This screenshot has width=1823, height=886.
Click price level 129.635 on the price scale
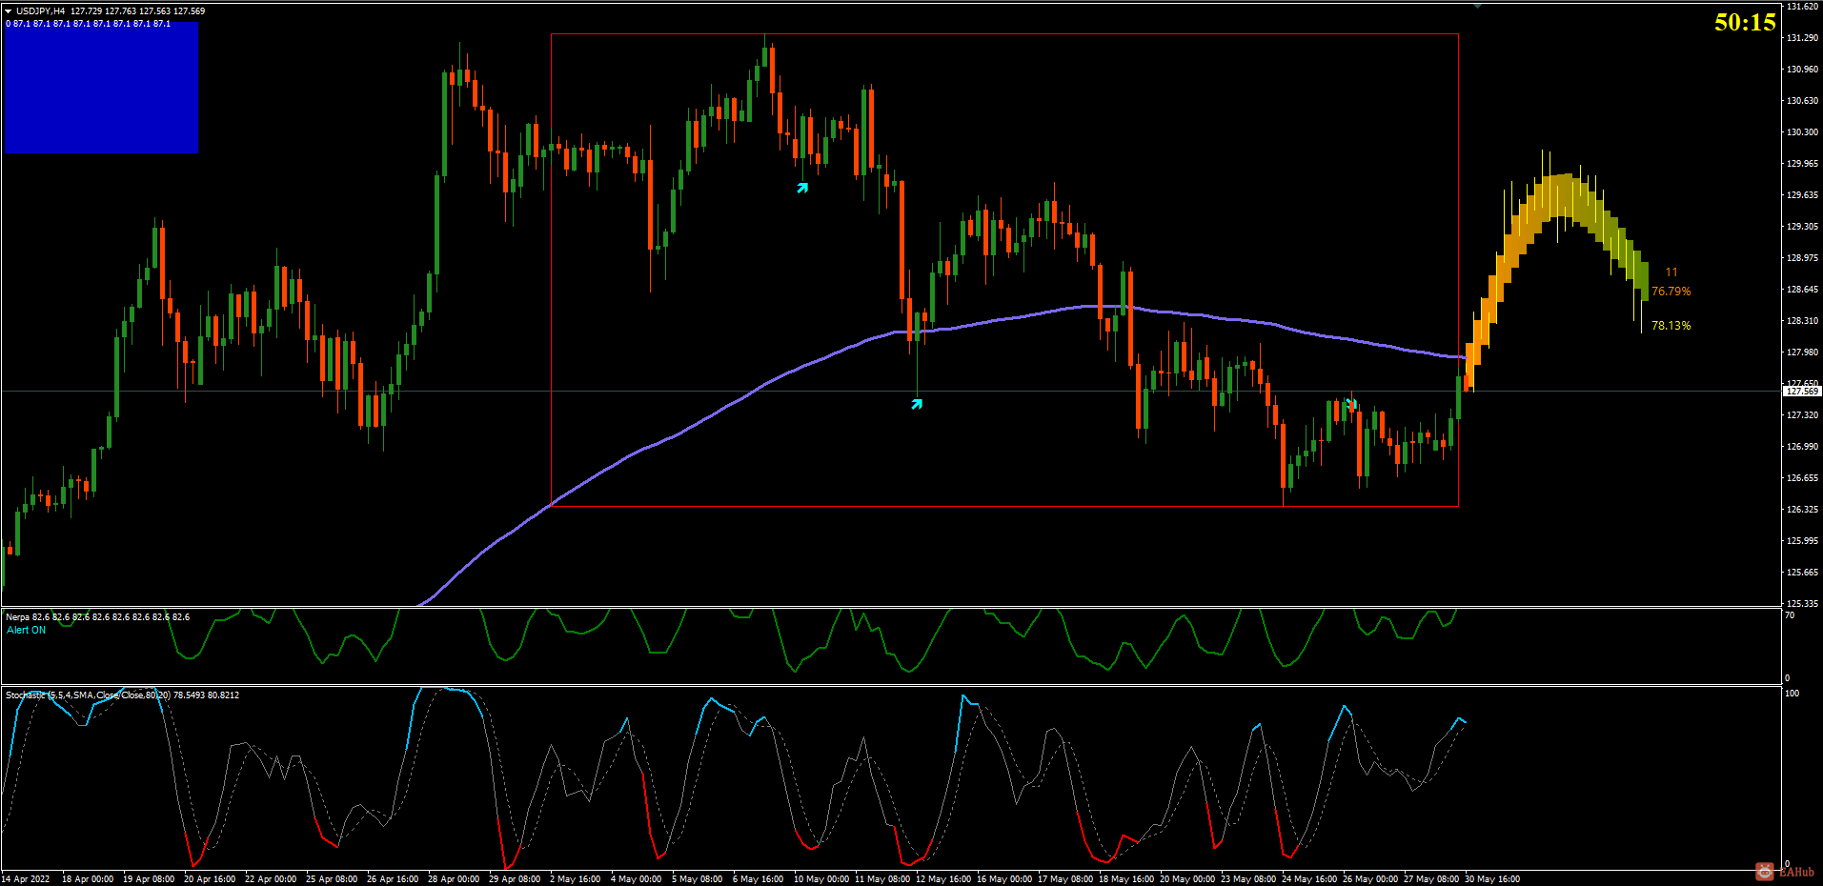(1802, 195)
